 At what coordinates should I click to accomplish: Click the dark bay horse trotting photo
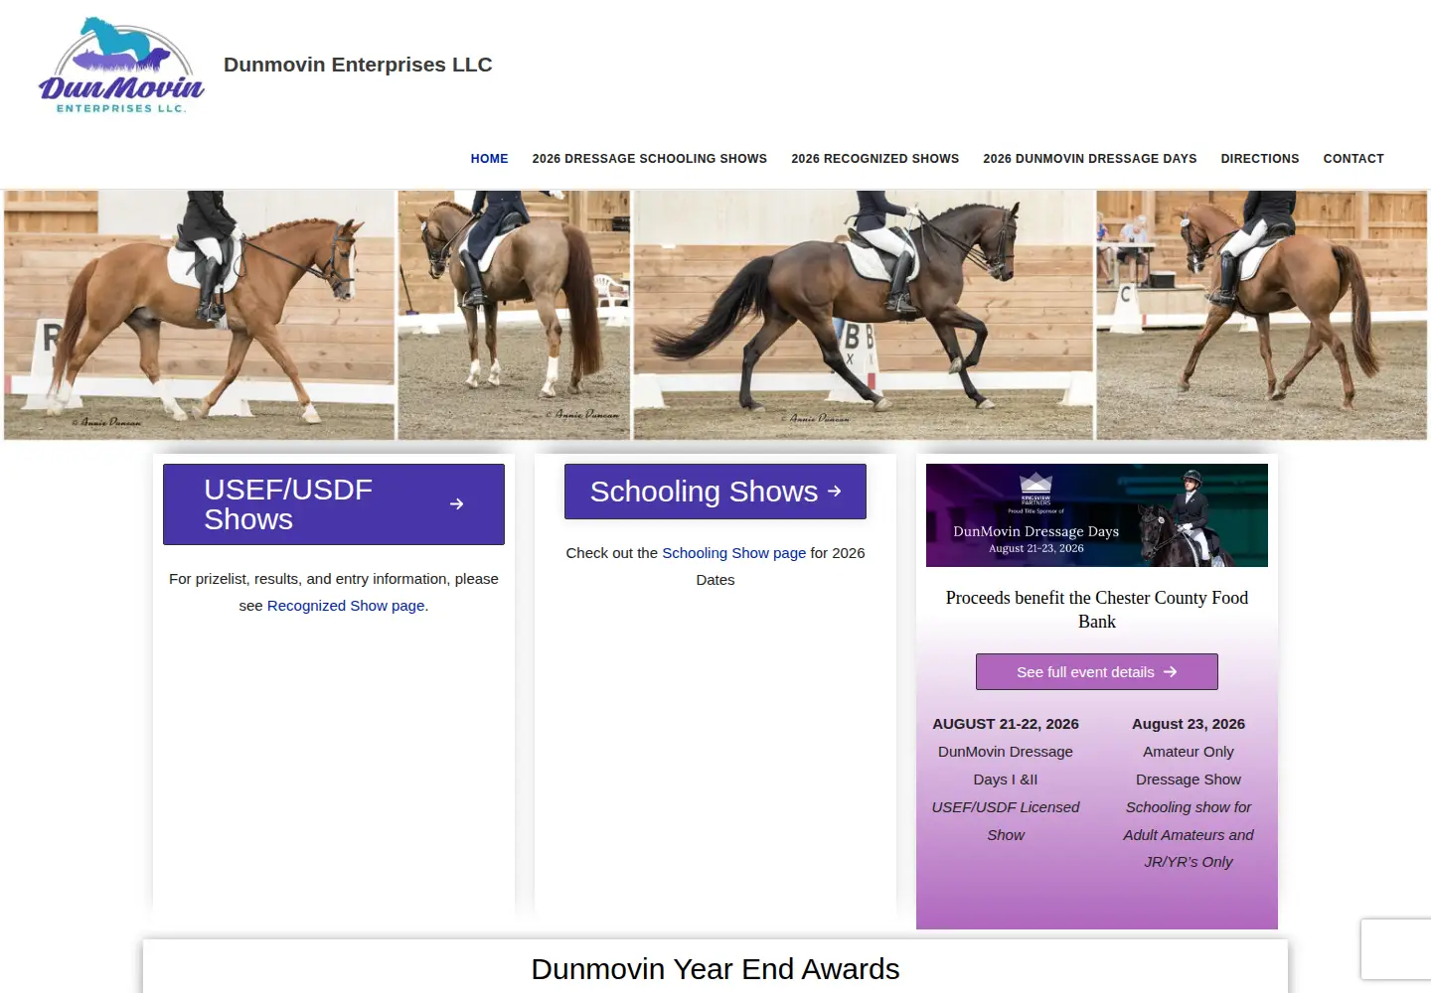[x=864, y=315]
